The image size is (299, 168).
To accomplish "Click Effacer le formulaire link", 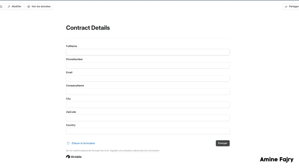I will 83,143.
